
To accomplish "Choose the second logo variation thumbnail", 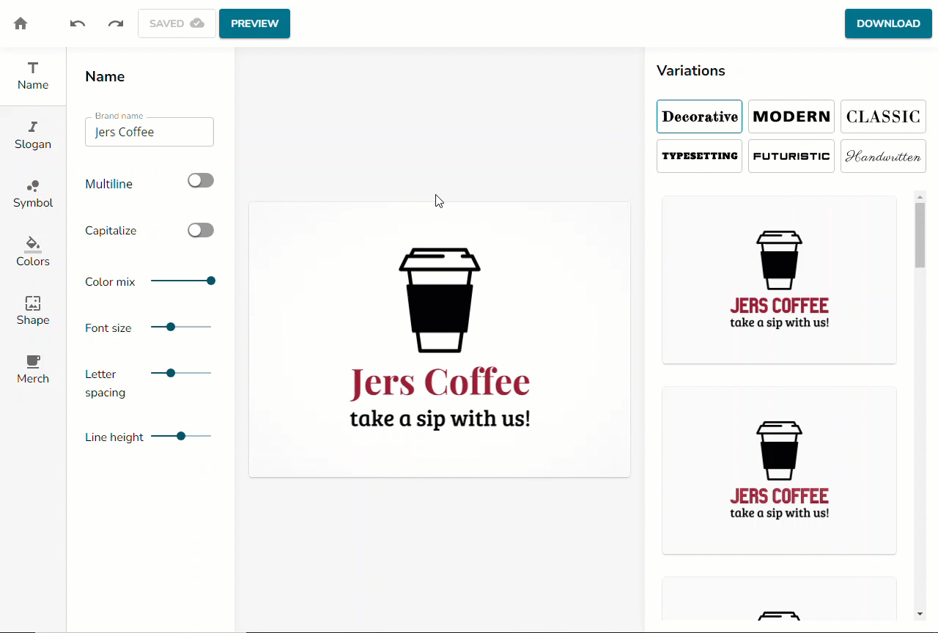I will pos(779,470).
